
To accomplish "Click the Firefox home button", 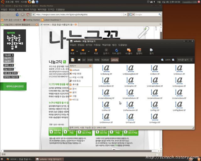I will click(x=28, y=14).
